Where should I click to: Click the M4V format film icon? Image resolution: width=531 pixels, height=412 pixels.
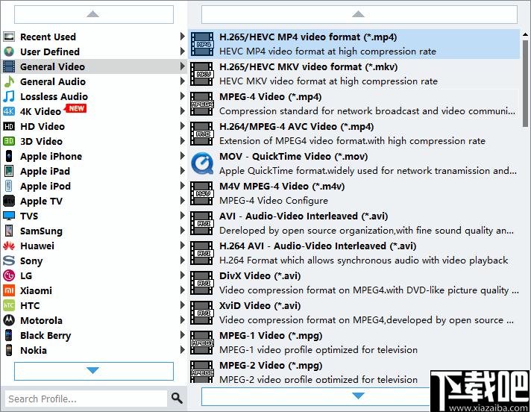pyautogui.click(x=202, y=193)
